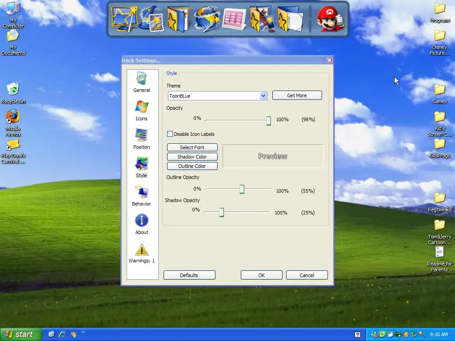This screenshot has width=455, height=341.
Task: Switch to Behavior settings section
Action: [x=142, y=196]
